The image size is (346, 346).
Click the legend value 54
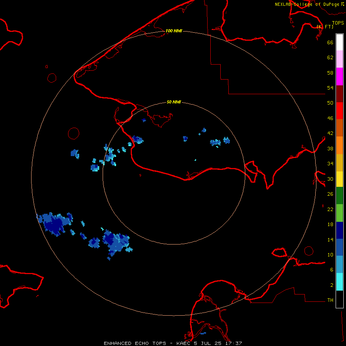[x=330, y=88]
